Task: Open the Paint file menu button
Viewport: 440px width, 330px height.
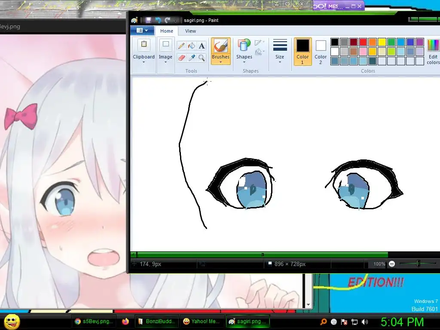Action: pos(142,31)
